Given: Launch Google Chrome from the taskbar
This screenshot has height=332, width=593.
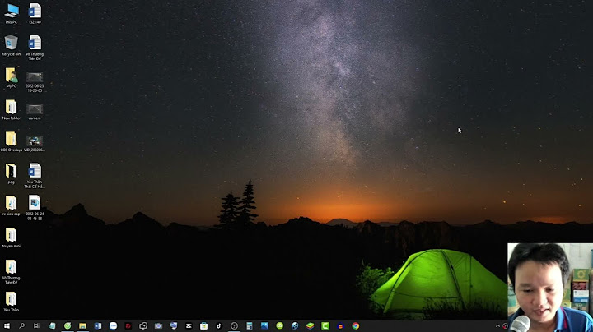Looking at the screenshot, I should (x=356, y=326).
